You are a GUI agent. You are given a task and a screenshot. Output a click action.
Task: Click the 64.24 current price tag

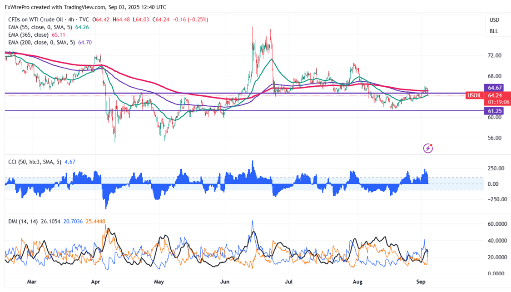tap(495, 95)
